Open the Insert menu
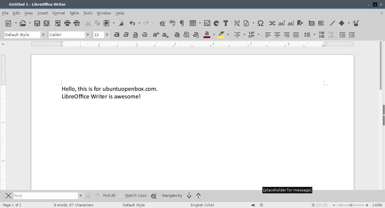This screenshot has height=208, width=385. [43, 13]
